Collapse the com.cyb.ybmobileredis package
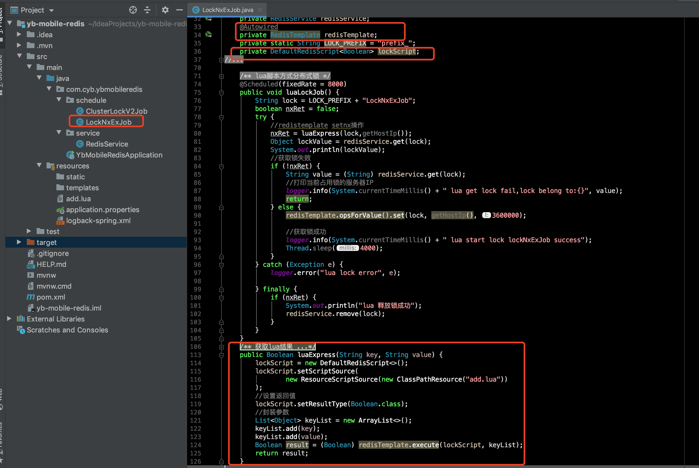Screen dimensions: 699x468 tap(49, 89)
